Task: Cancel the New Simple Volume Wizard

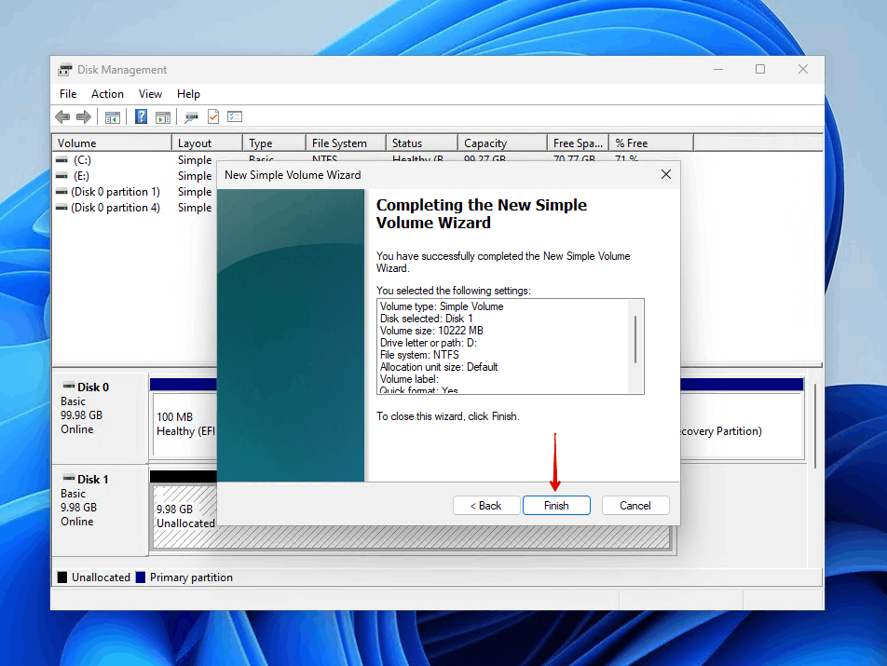Action: pyautogui.click(x=635, y=506)
